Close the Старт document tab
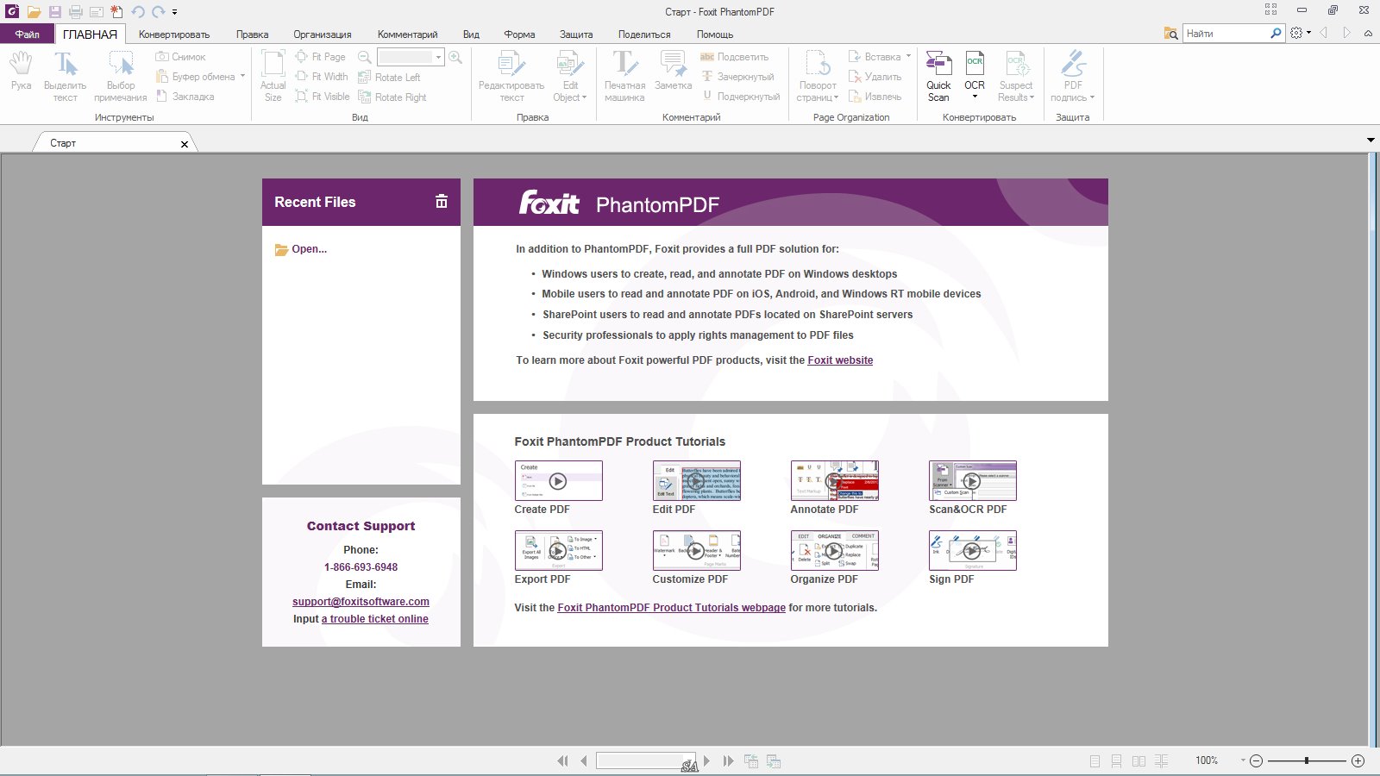 point(184,144)
